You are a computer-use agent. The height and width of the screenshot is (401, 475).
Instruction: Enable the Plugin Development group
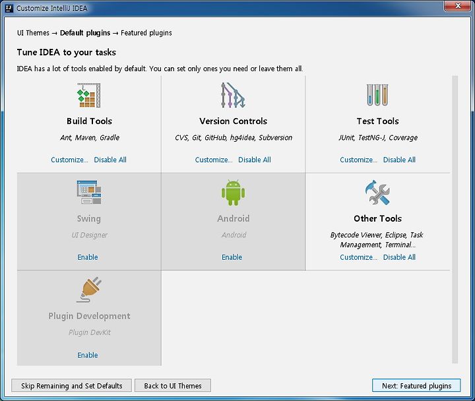[x=88, y=355]
